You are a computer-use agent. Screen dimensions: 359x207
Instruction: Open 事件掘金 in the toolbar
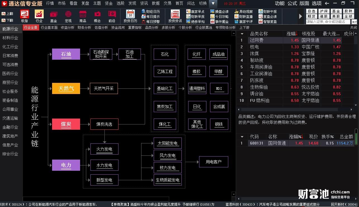(x=220, y=21)
